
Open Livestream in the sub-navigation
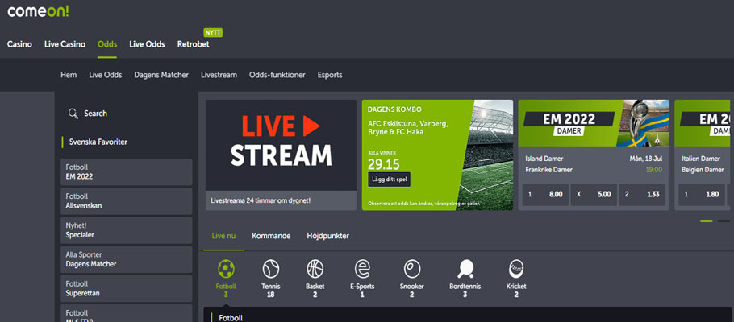[219, 75]
